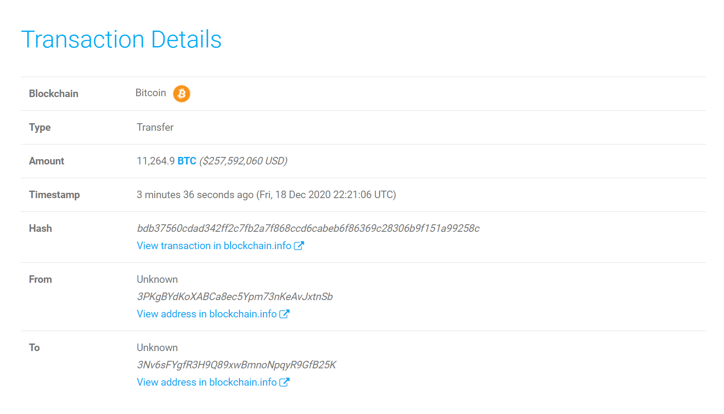Image resolution: width=724 pixels, height=414 pixels.
Task: Click the Blockchain row label
Action: point(53,94)
